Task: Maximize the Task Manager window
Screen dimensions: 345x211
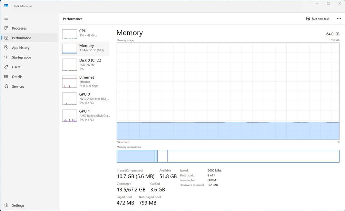Action: tap(328, 3)
